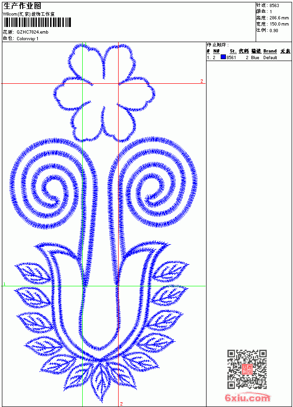This screenshot has width=293, height=407.
Task: Click the 停止顺序 section heading
Action: click(218, 45)
